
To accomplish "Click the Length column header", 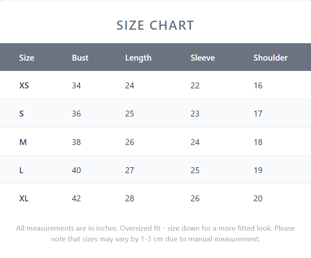I will (x=138, y=58).
